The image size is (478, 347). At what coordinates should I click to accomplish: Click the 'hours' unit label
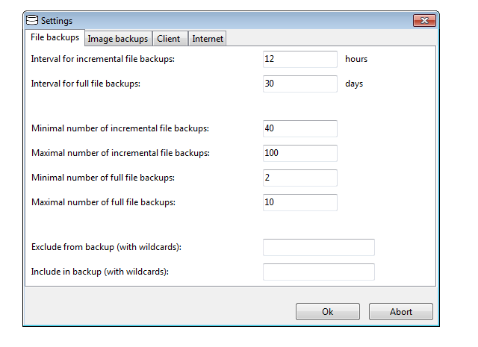(356, 59)
